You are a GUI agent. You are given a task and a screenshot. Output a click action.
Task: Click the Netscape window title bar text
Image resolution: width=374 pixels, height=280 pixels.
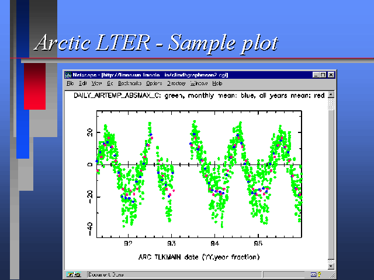150,75
